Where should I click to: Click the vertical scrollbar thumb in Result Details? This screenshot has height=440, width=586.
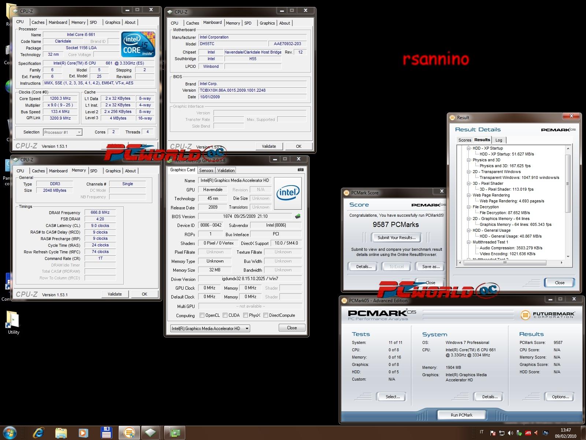(x=568, y=183)
